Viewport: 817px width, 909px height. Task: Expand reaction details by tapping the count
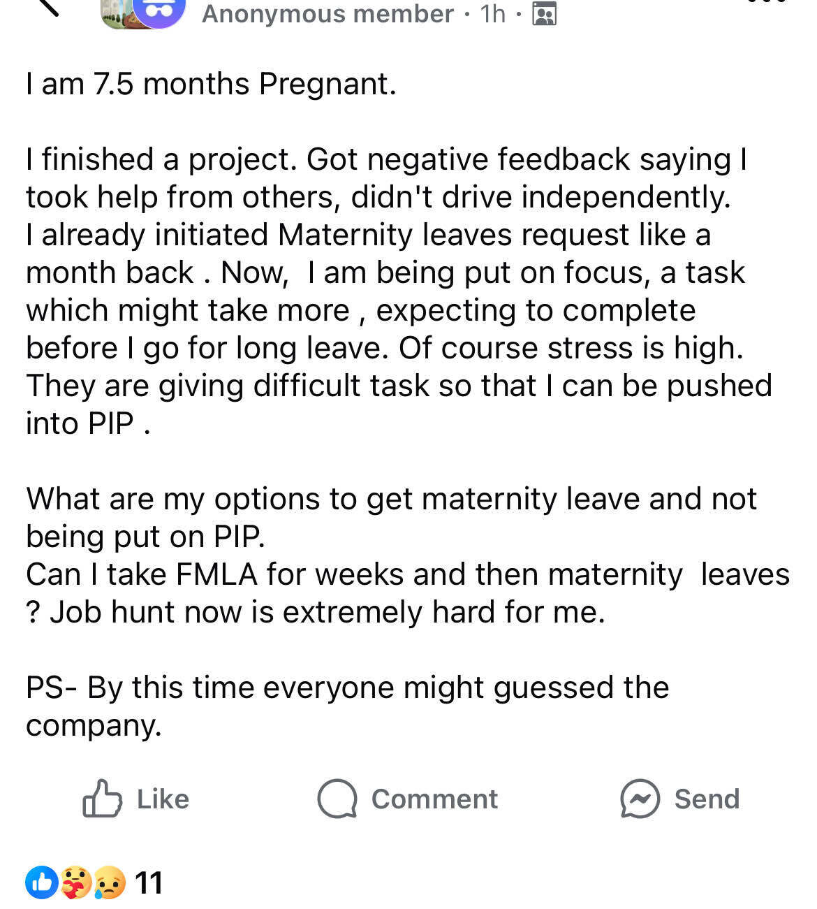point(149,882)
